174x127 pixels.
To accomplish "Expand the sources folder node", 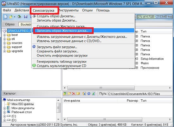I will [x=4, y=43].
